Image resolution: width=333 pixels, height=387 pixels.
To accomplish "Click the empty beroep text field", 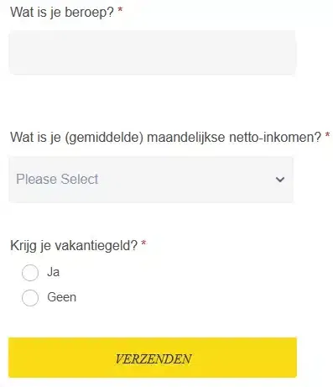I will point(153,52).
